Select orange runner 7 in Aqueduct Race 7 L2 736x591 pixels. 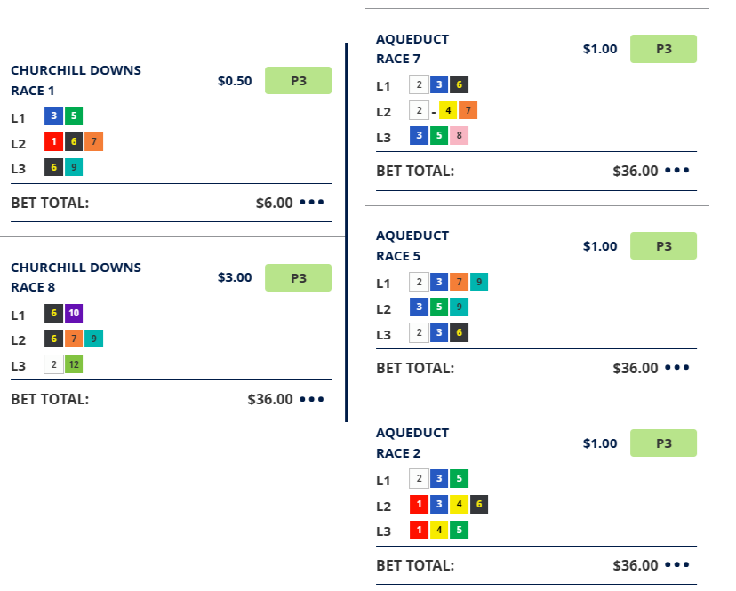click(x=468, y=111)
